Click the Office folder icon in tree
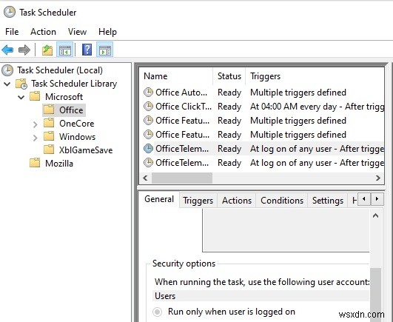 click(x=49, y=110)
